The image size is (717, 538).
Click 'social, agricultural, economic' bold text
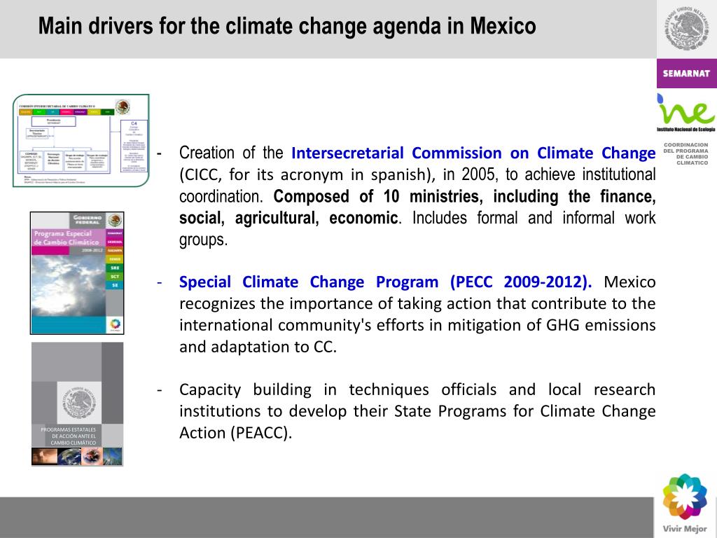coord(288,218)
